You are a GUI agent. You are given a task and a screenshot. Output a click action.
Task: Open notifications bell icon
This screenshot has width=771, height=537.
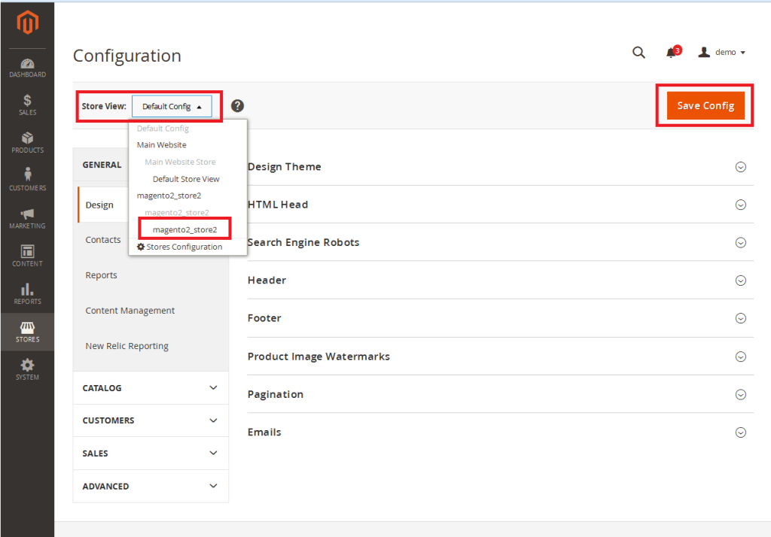click(671, 53)
